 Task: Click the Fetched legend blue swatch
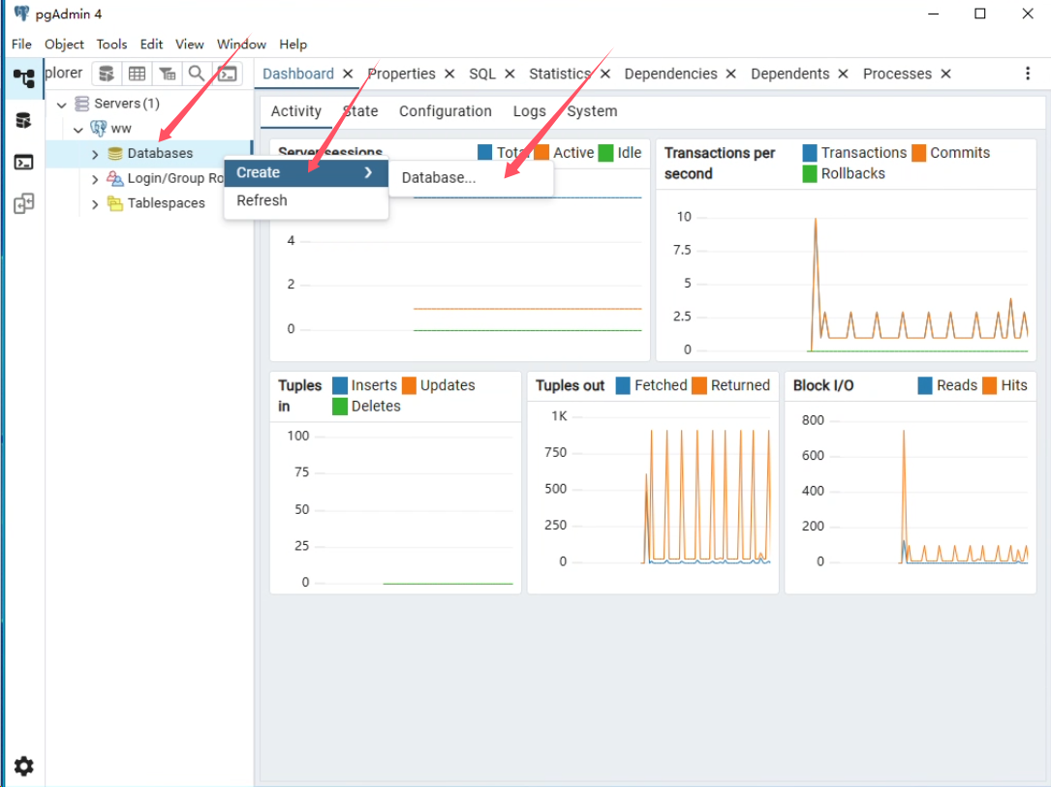(x=623, y=385)
